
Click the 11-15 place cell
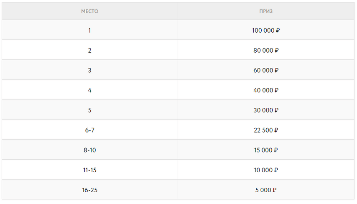(90, 170)
